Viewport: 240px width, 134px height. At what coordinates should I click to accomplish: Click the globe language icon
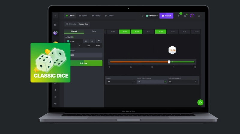199,16
